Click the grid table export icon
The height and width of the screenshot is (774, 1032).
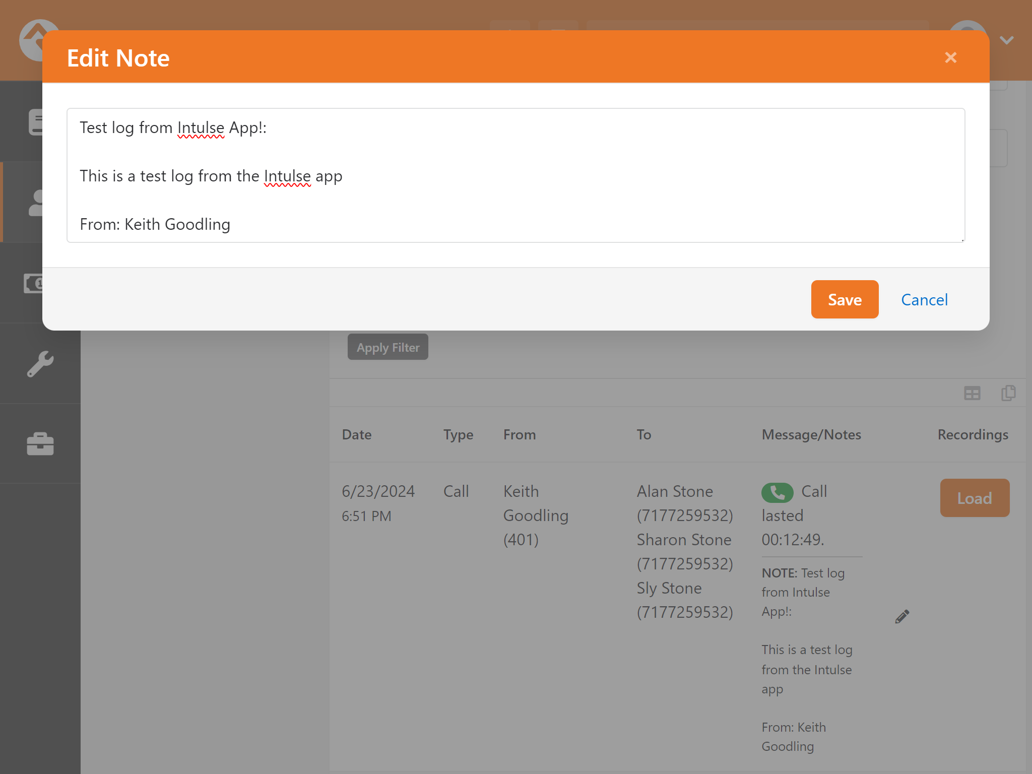click(972, 393)
